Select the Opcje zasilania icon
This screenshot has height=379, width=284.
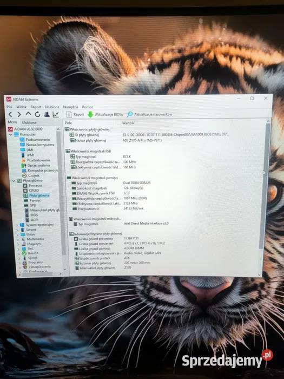[x=23, y=165]
